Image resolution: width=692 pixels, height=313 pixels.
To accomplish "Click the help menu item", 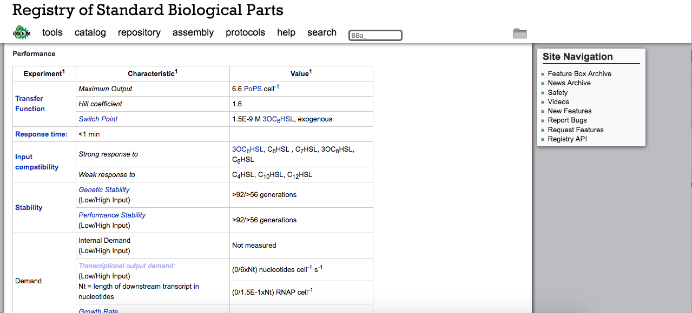I will [x=286, y=32].
